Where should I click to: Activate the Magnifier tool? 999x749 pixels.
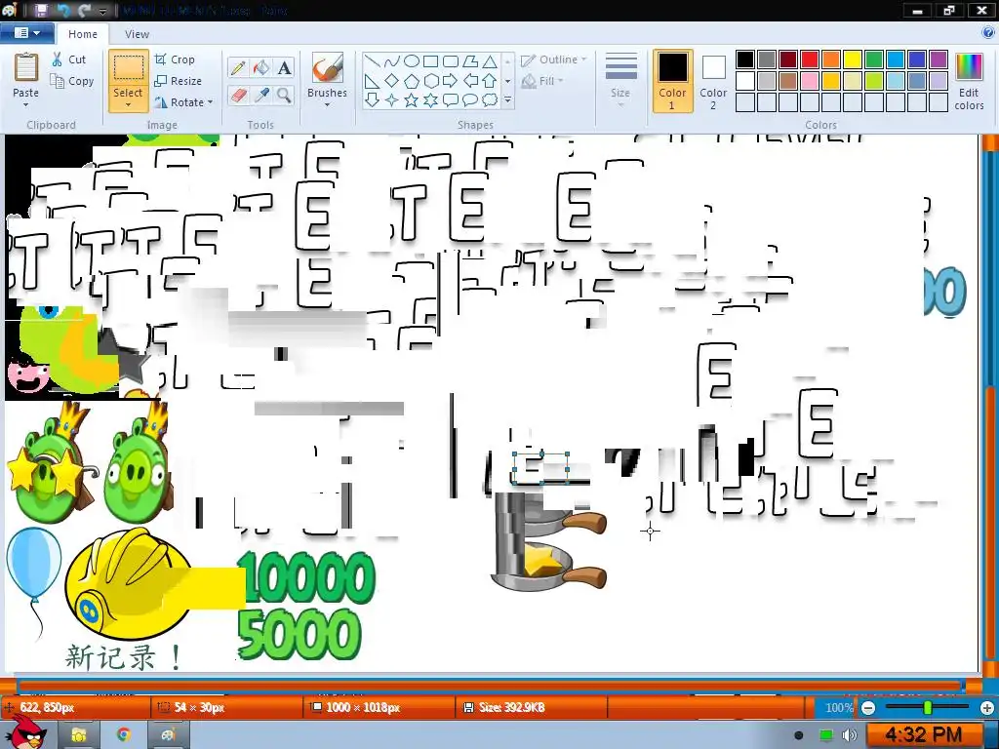[284, 96]
